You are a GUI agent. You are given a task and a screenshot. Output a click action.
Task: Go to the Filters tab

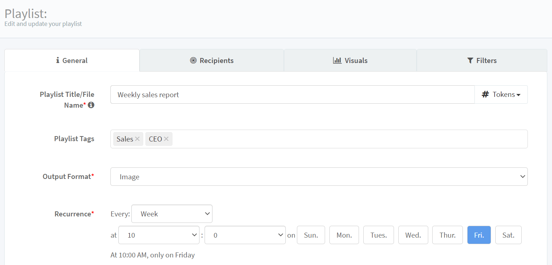[x=482, y=60]
